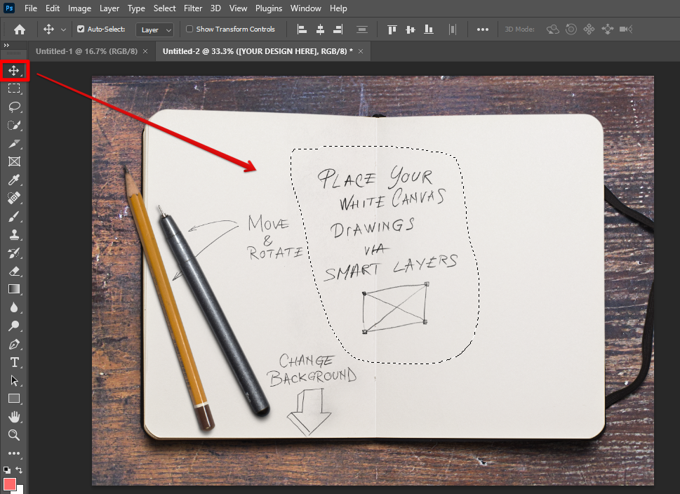
Task: Switch to the Untitled-1 document tab
Action: (86, 51)
